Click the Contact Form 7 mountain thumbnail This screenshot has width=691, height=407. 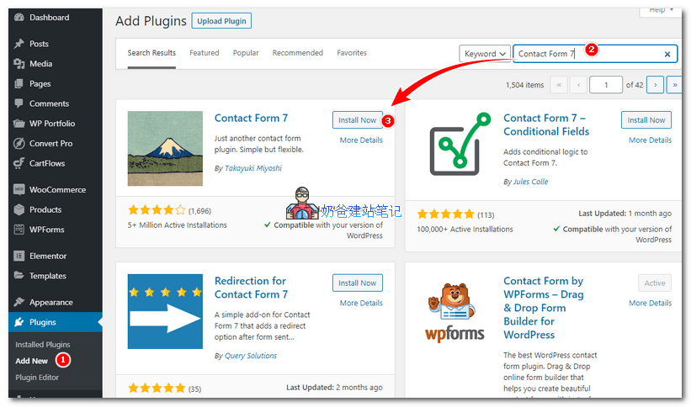pyautogui.click(x=165, y=149)
